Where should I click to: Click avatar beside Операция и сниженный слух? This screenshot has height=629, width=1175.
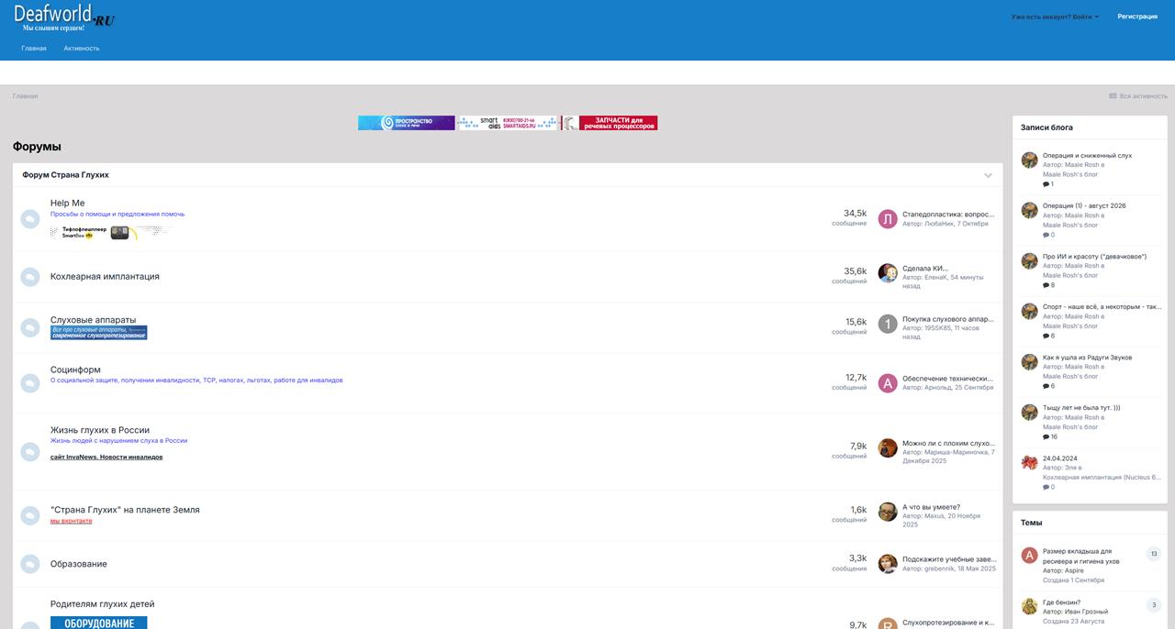click(x=1030, y=160)
